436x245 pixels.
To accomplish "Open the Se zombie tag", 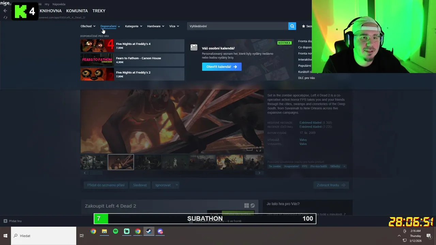I will [x=275, y=166].
